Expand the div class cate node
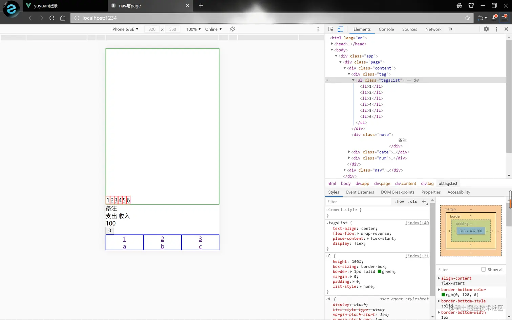Screen dimensions: 512x320 (x=349, y=152)
